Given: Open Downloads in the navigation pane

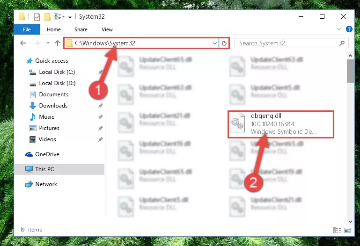Looking at the screenshot, I should pos(53,106).
